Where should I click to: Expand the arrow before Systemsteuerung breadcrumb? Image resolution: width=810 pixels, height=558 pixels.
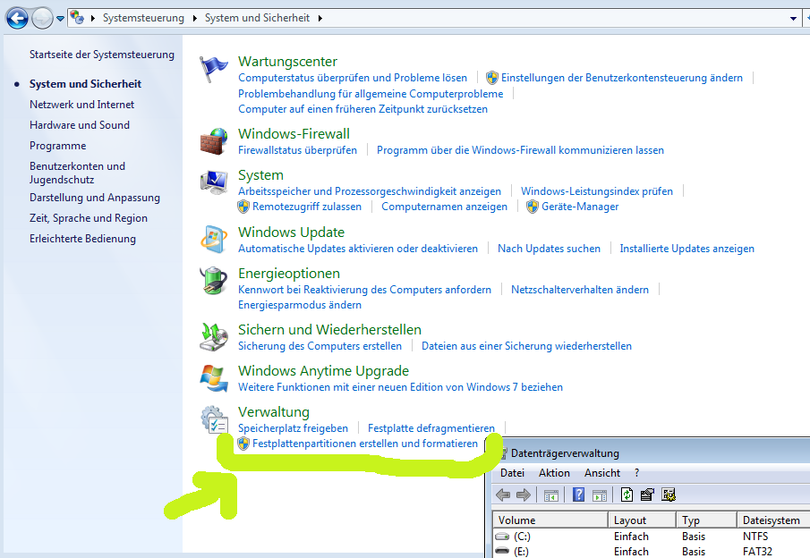point(93,18)
